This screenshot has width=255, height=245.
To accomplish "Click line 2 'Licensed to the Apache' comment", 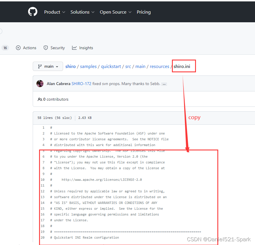I will coord(107,133).
